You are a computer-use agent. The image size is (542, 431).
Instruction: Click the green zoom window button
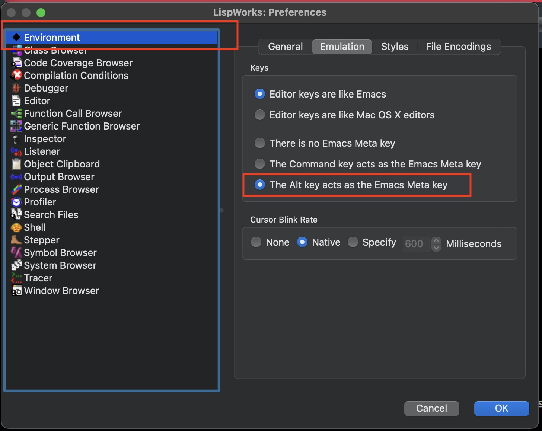(41, 13)
